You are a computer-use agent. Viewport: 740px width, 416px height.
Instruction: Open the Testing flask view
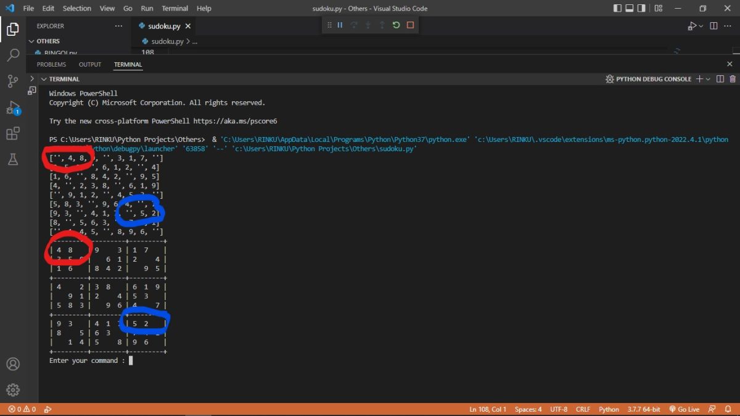coord(12,160)
